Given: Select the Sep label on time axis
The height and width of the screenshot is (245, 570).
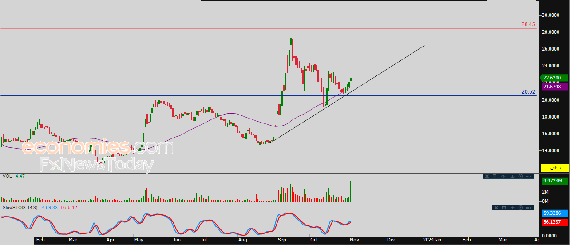Looking at the screenshot, I should [282, 240].
